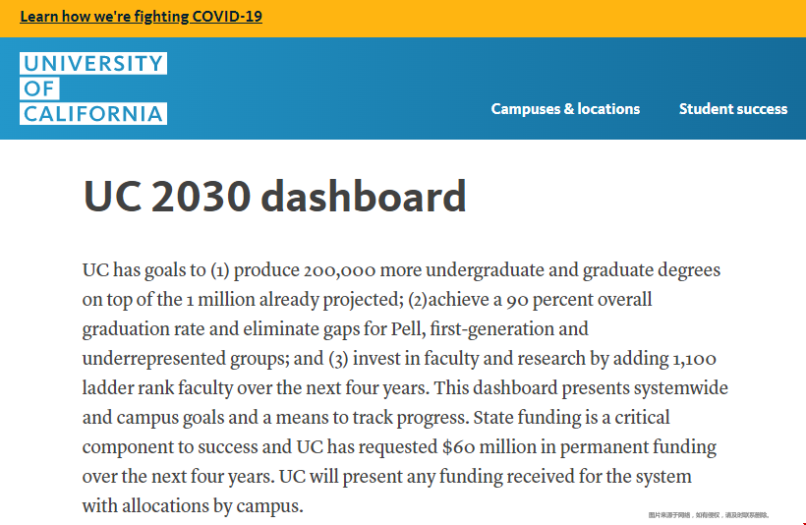Click the 'UC 2030 dashboard' page heading
This screenshot has height=525, width=806.
pyautogui.click(x=274, y=197)
